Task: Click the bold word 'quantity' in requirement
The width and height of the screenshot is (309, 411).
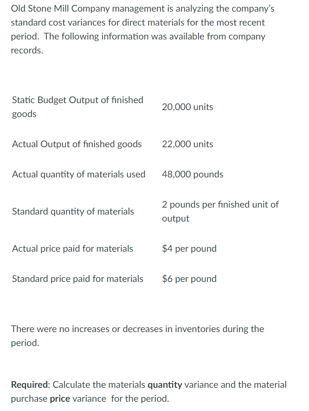Action: tap(165, 385)
